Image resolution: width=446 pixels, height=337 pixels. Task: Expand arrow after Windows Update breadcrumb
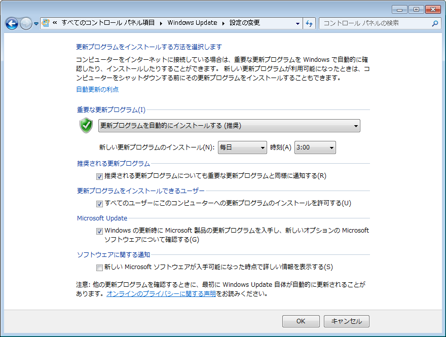pos(224,23)
